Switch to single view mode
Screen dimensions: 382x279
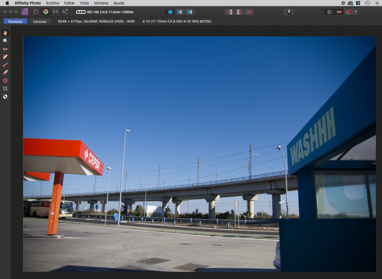point(170,12)
